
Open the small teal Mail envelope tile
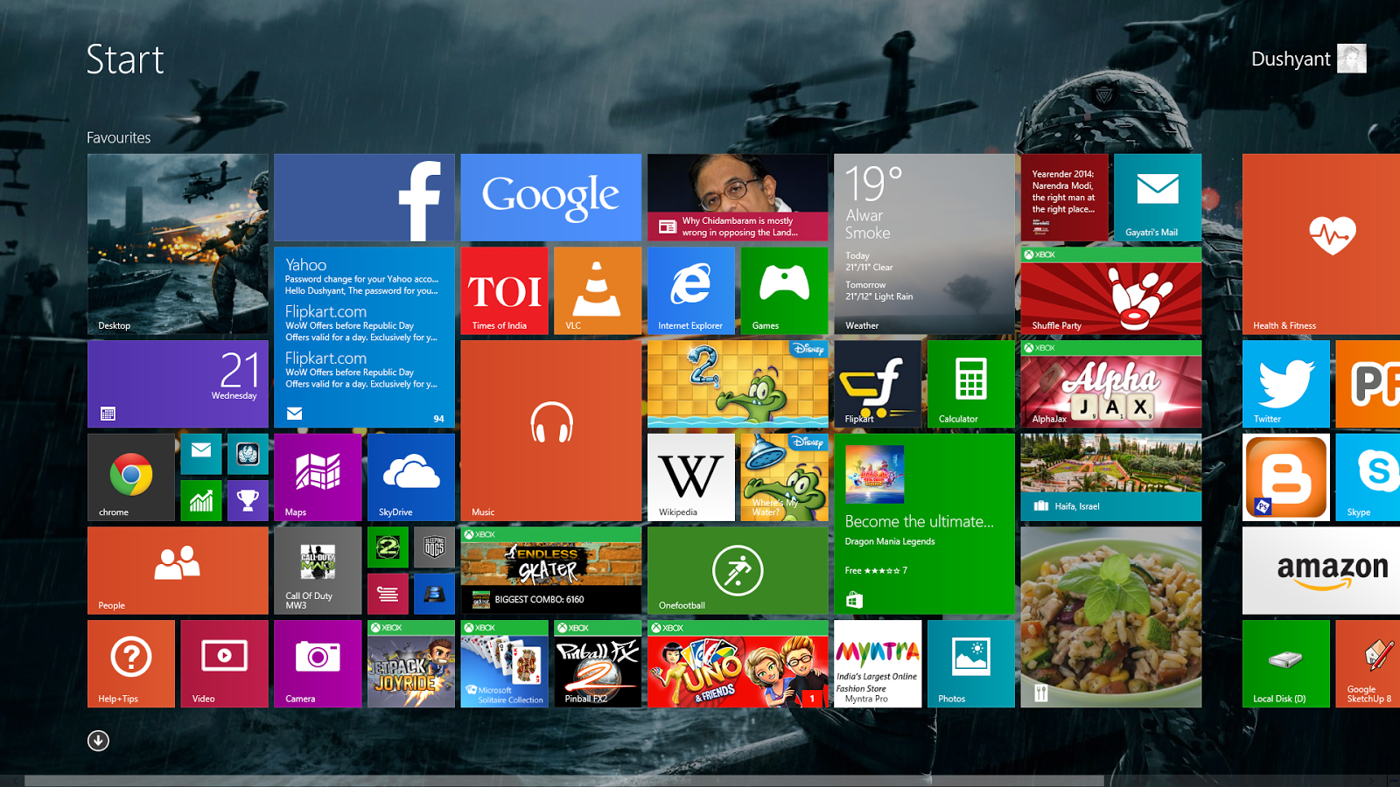201,454
